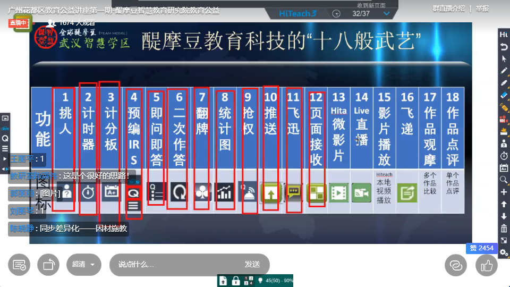Screen dimensions: 510x287
Task: Toggle the lightbulb 45(50) indicator
Action: 260,281
